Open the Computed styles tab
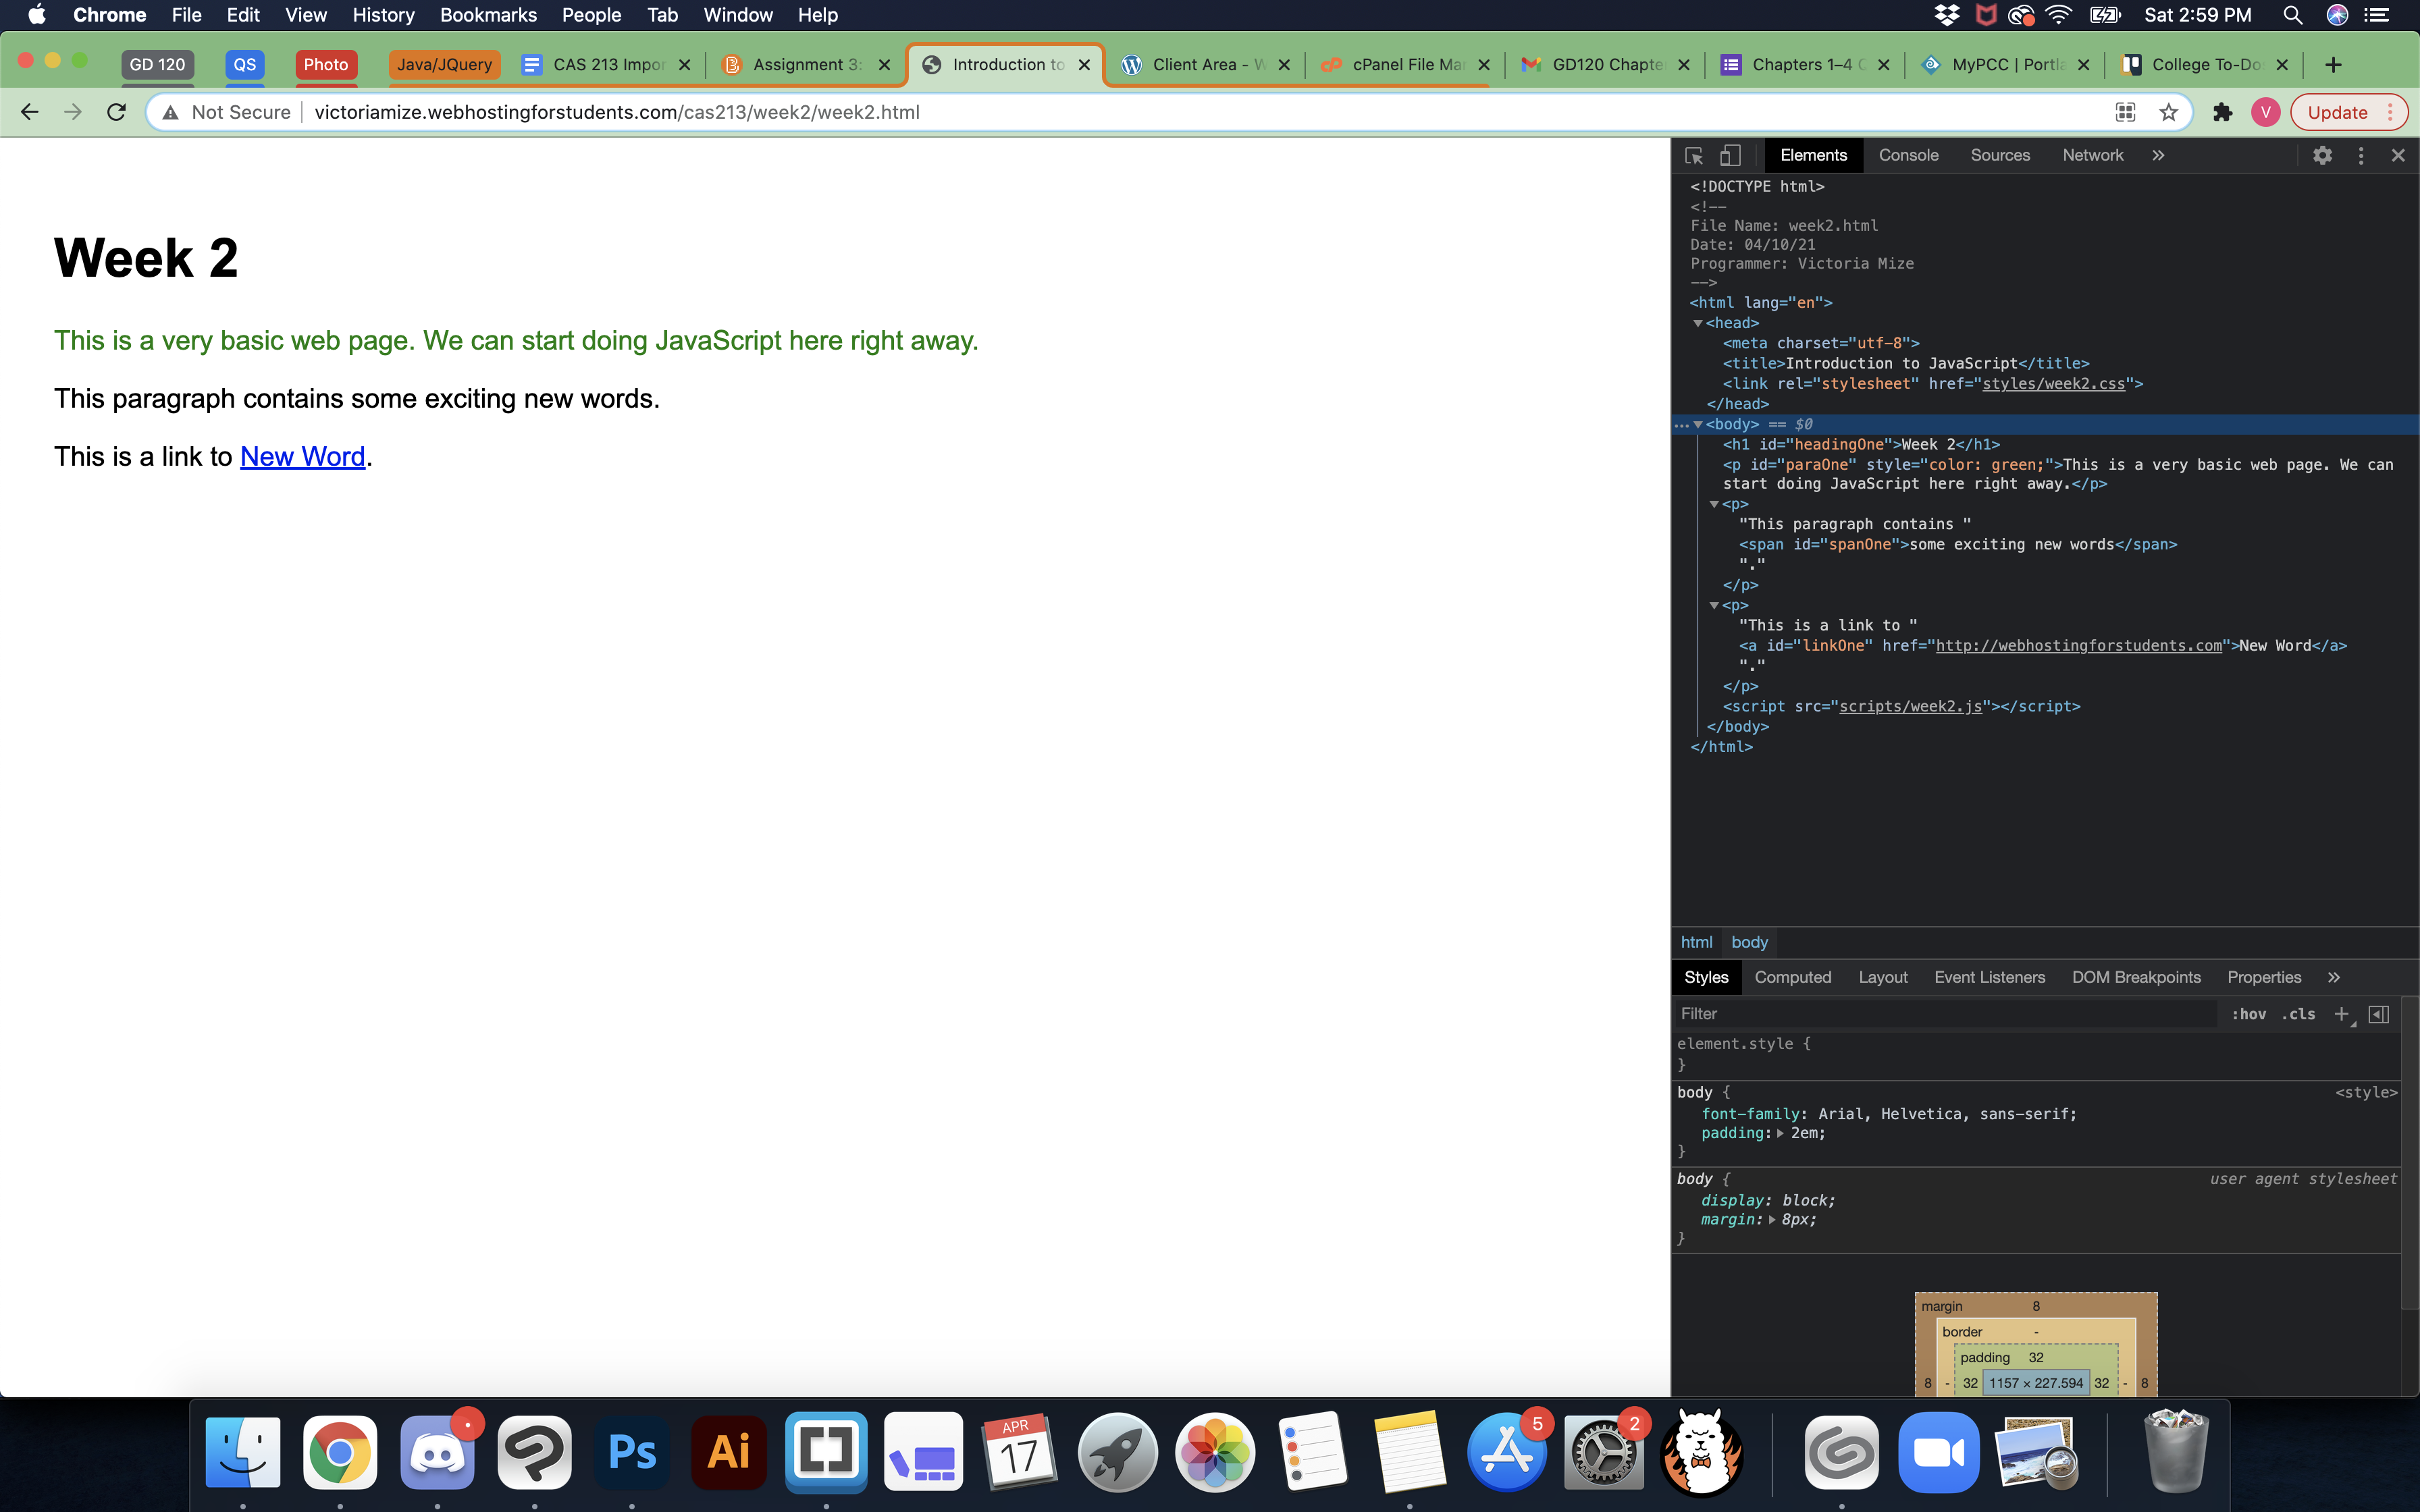This screenshot has height=1512, width=2420. point(1792,977)
